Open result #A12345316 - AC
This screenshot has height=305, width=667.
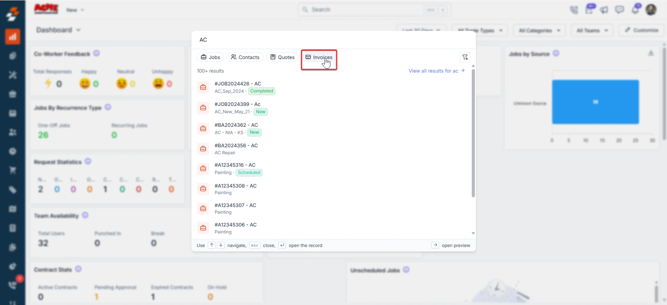click(x=332, y=168)
